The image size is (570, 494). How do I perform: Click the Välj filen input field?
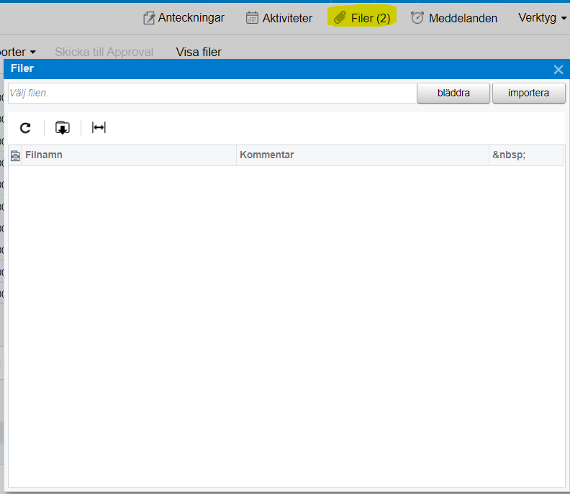[x=212, y=93]
